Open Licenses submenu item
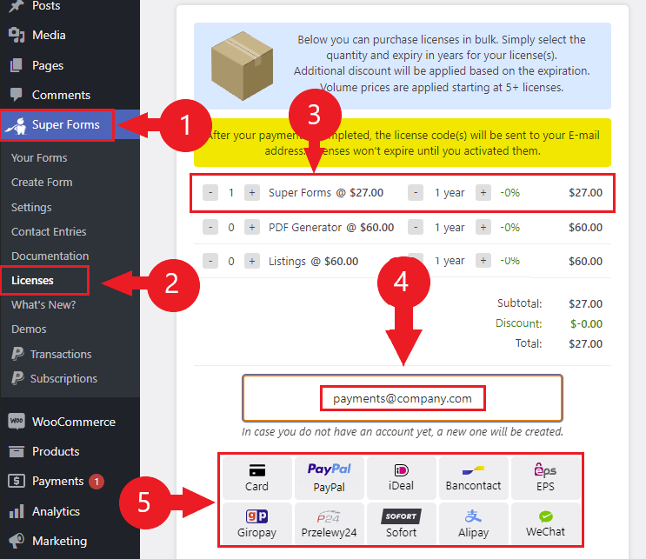Screen dimensions: 646x559 pyautogui.click(x=32, y=281)
